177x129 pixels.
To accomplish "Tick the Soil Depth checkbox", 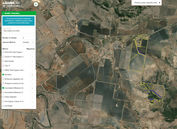I will 3,106.
